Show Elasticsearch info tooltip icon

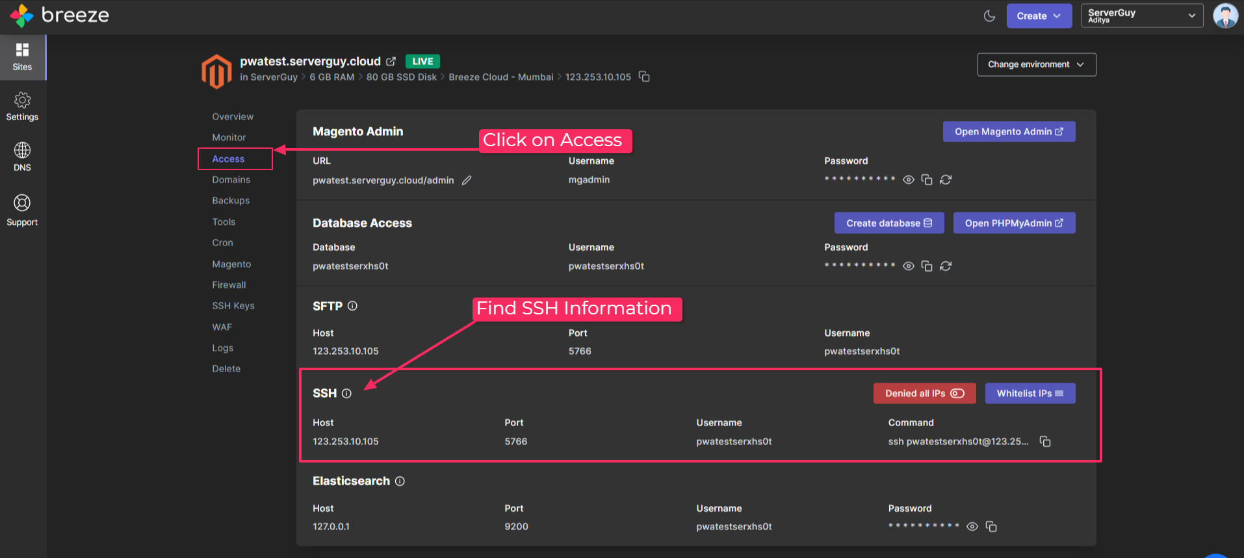tap(400, 481)
